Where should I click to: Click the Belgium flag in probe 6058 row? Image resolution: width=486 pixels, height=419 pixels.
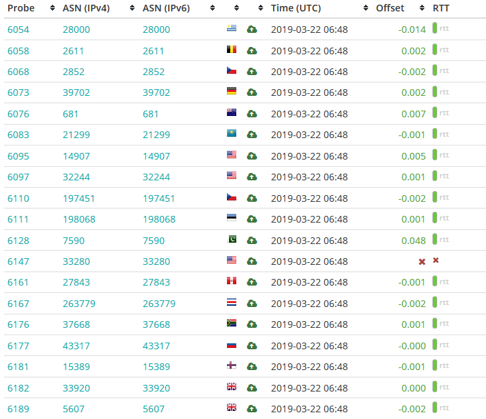pyautogui.click(x=232, y=50)
